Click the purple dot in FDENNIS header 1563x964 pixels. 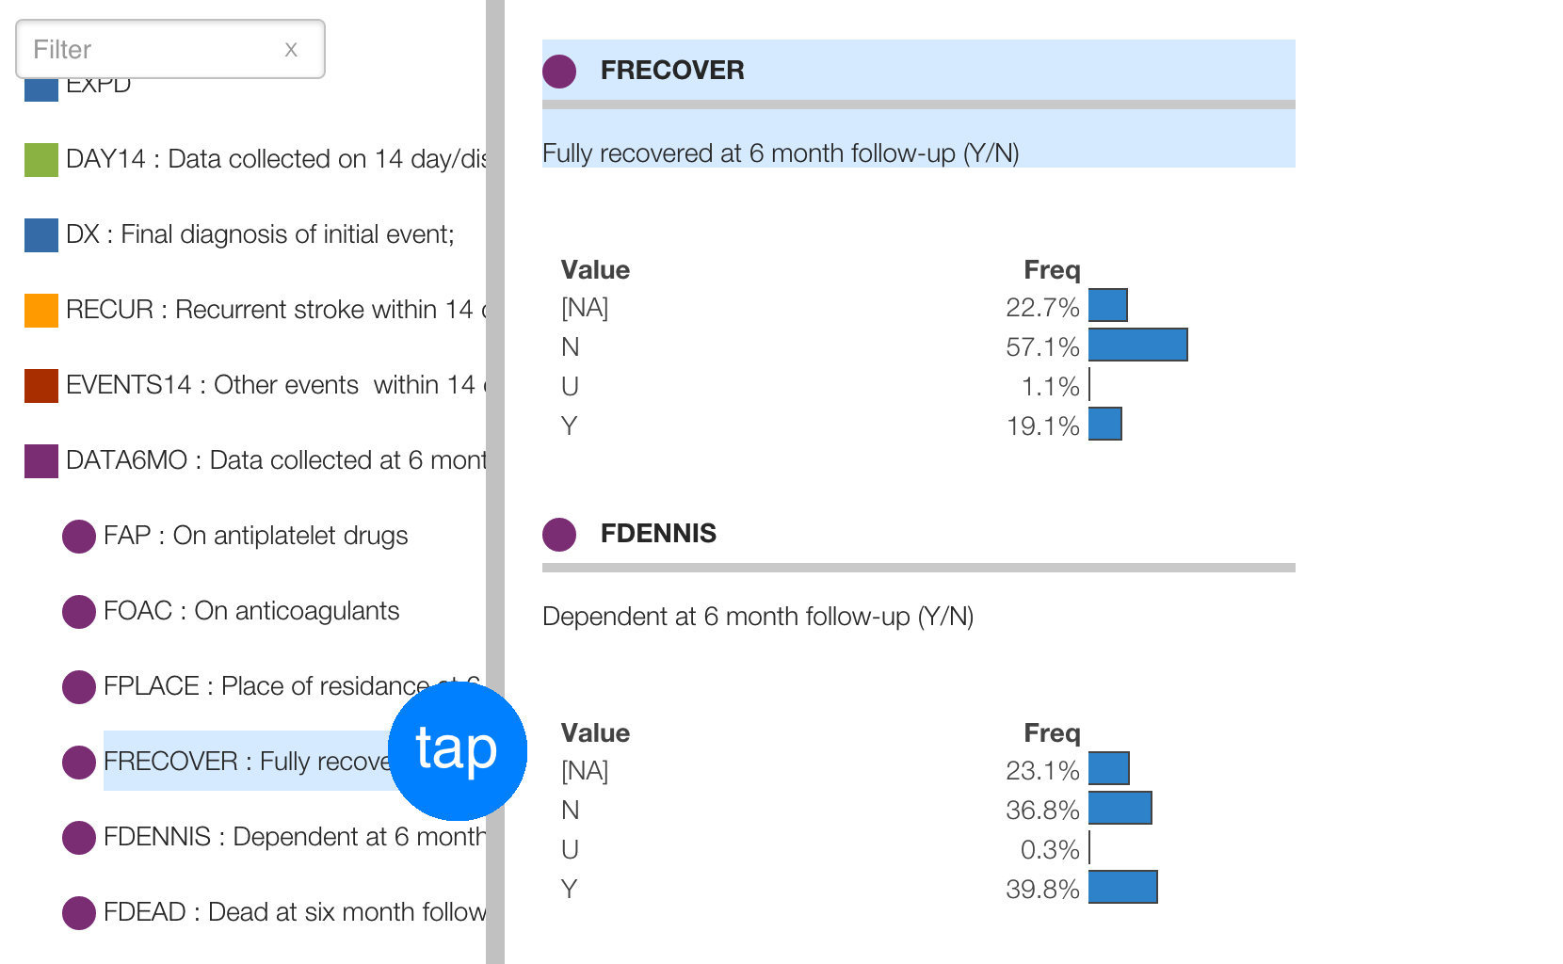(559, 534)
